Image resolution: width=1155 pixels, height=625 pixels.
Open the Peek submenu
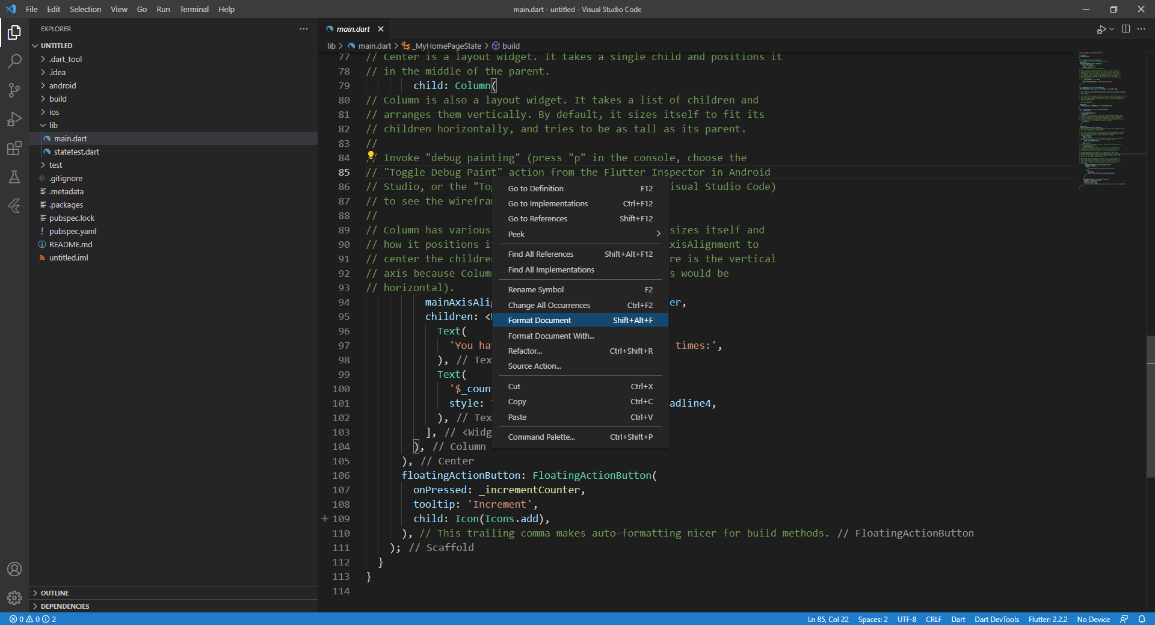point(581,234)
